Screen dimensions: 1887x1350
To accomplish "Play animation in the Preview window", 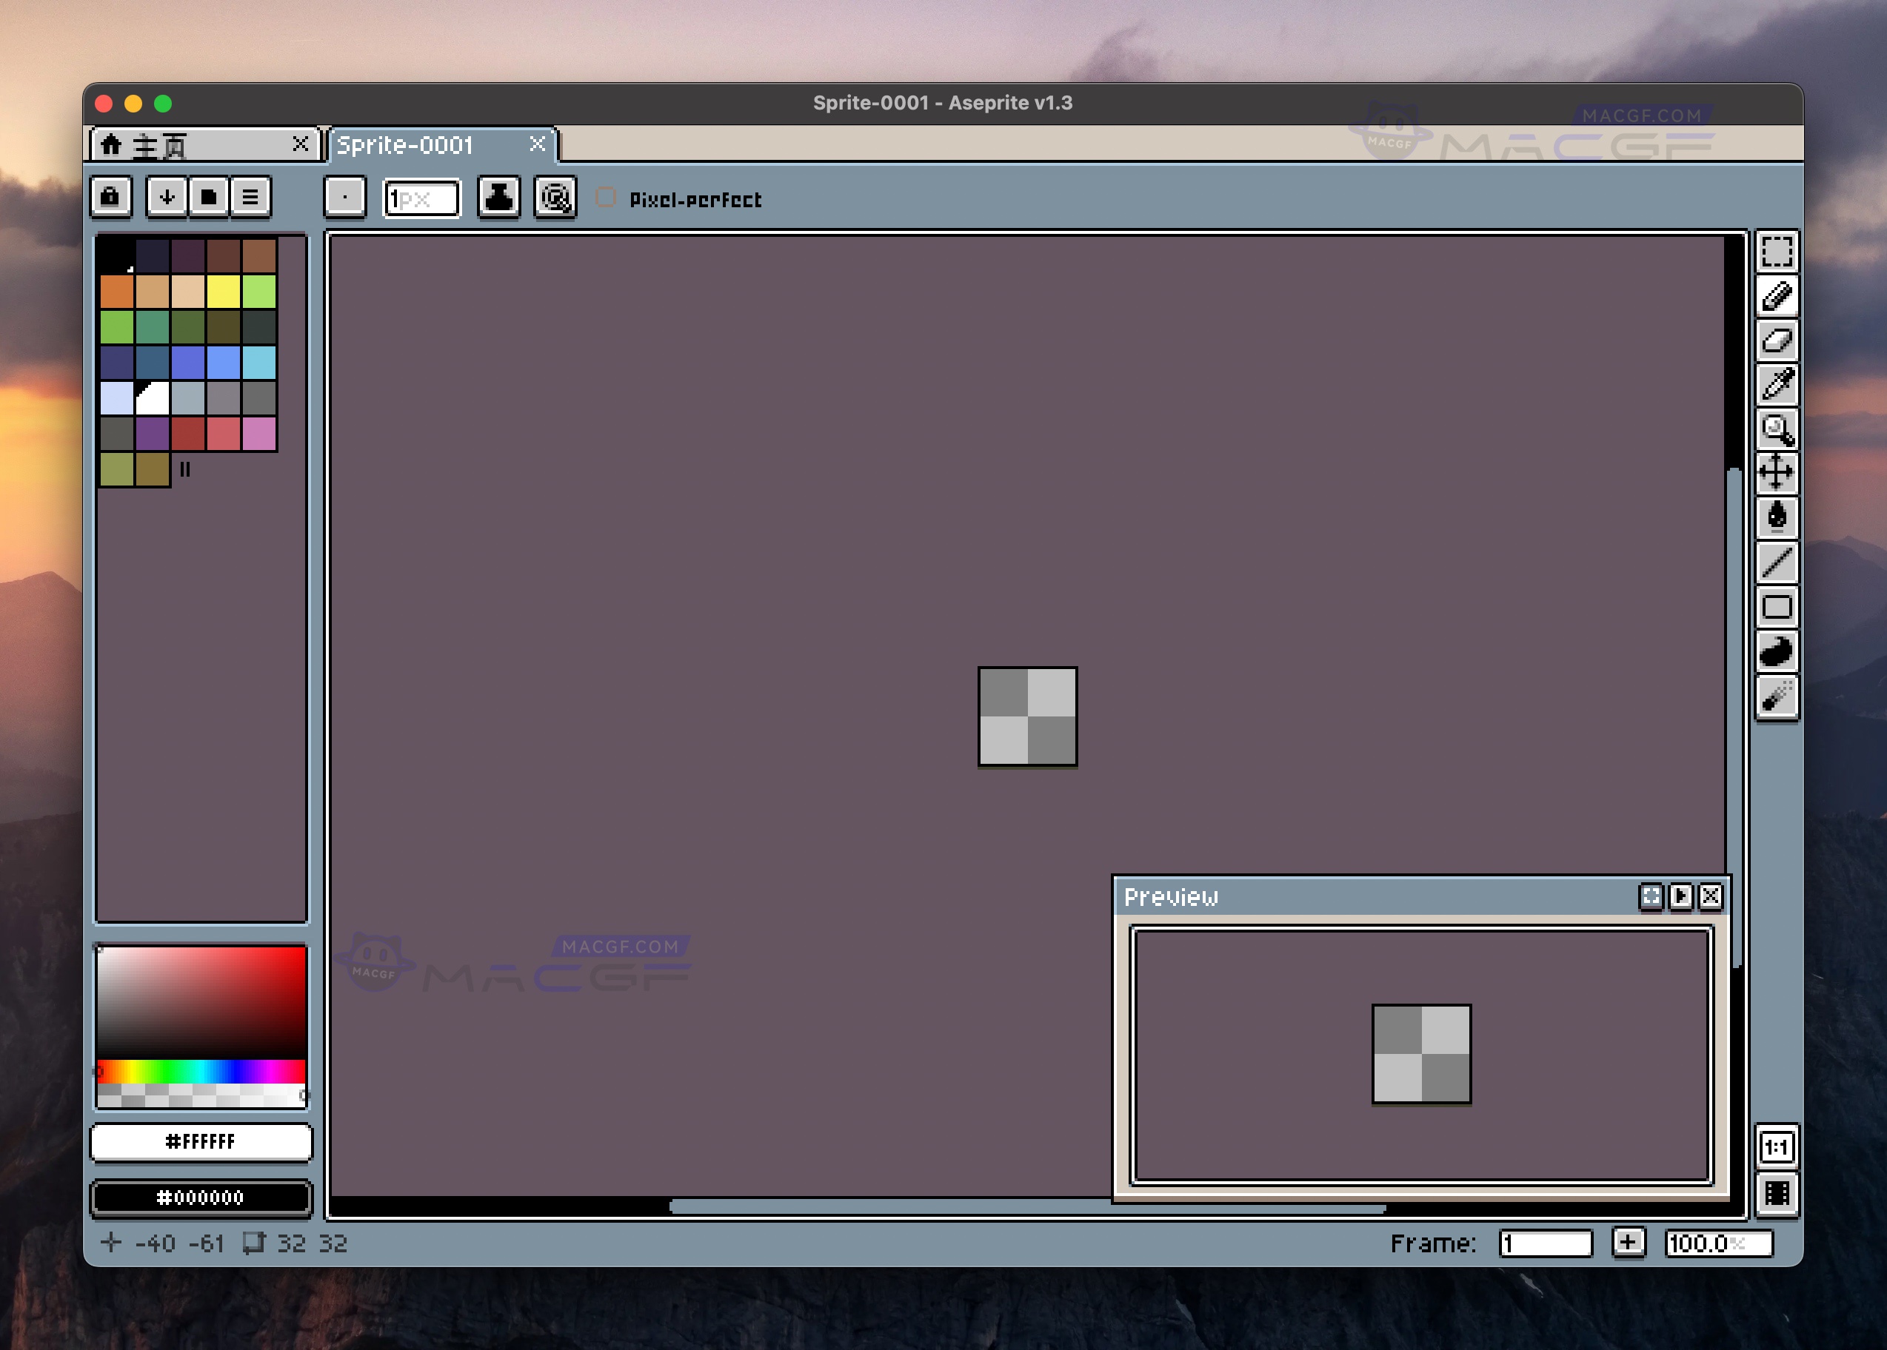I will click(1680, 896).
